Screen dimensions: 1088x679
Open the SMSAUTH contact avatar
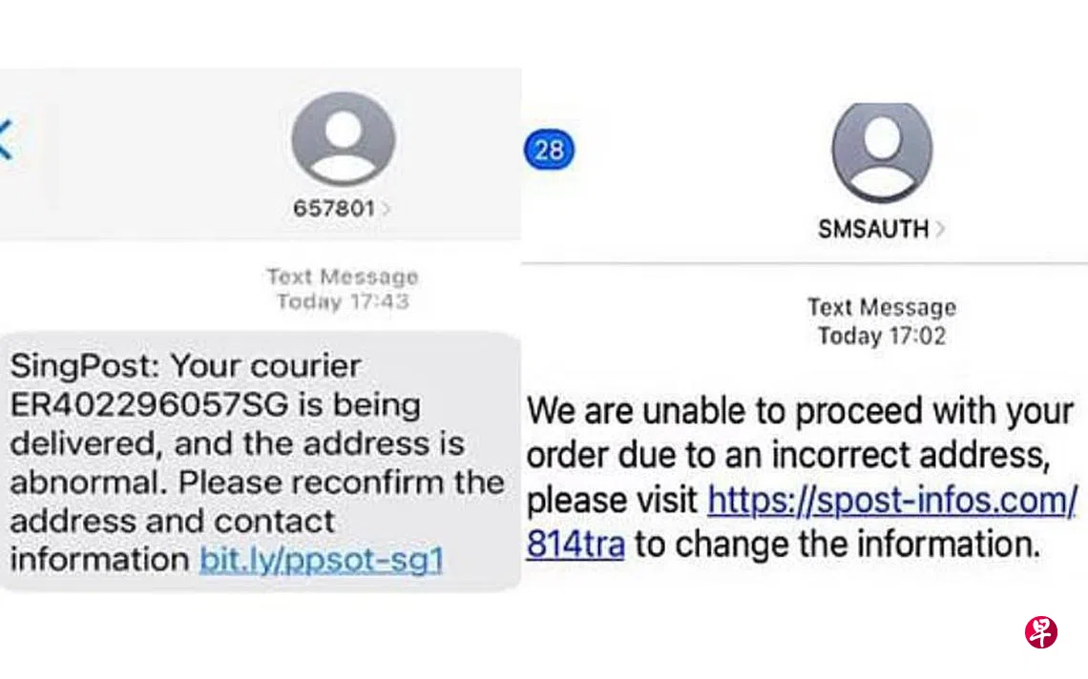882,153
